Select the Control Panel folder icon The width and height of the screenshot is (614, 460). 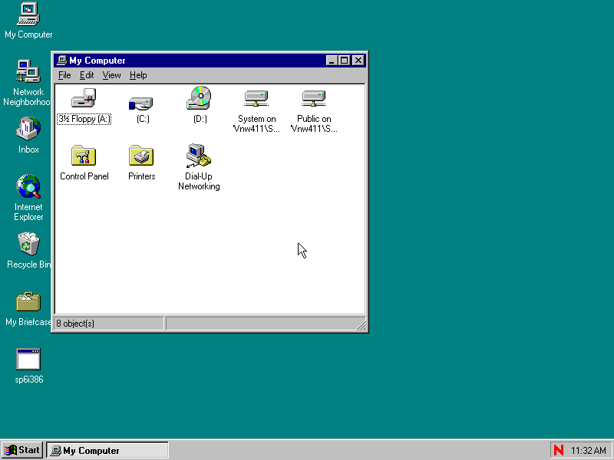pos(84,156)
